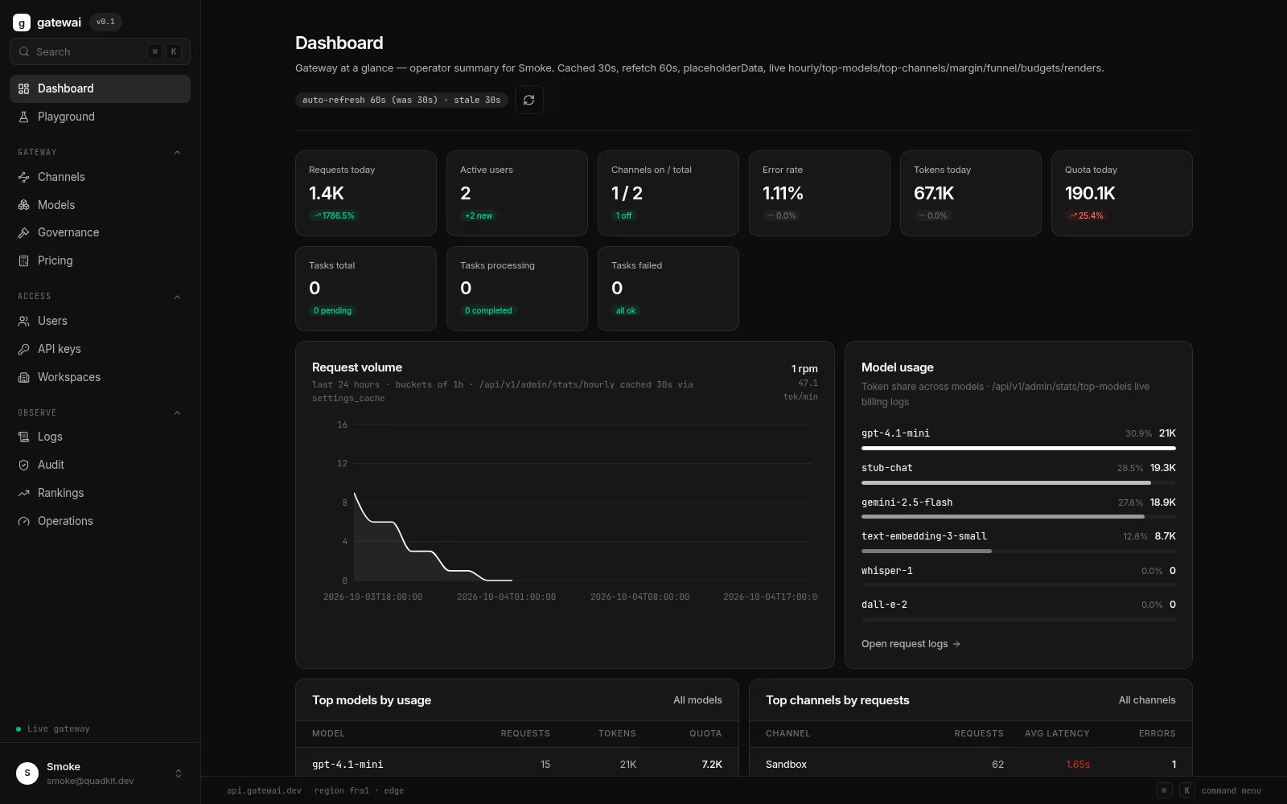1287x804 pixels.
Task: Click the Quota today card
Action: click(1122, 193)
